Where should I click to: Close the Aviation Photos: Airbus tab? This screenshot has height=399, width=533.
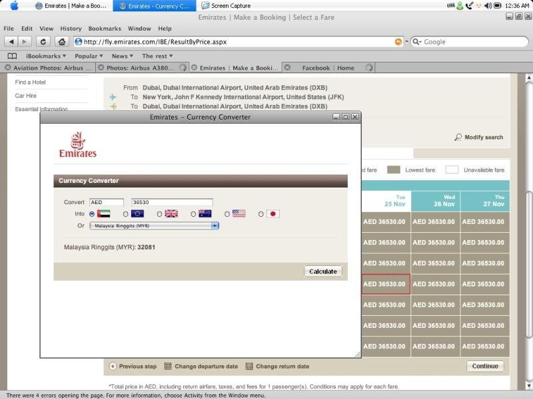[x=7, y=68]
